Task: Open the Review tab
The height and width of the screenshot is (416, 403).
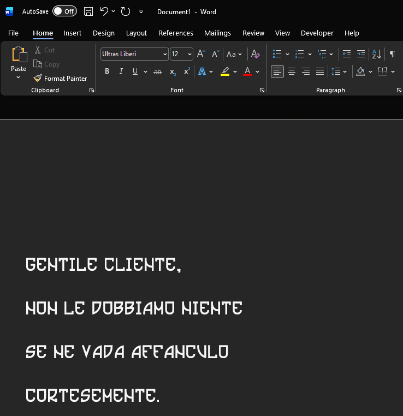Action: [x=253, y=33]
